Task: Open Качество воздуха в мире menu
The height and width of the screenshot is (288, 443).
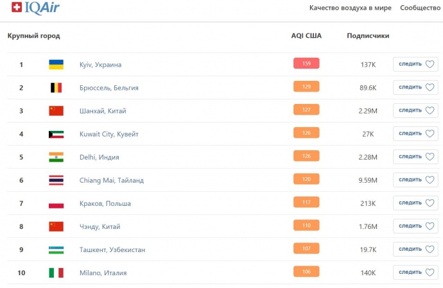Action: (x=350, y=8)
